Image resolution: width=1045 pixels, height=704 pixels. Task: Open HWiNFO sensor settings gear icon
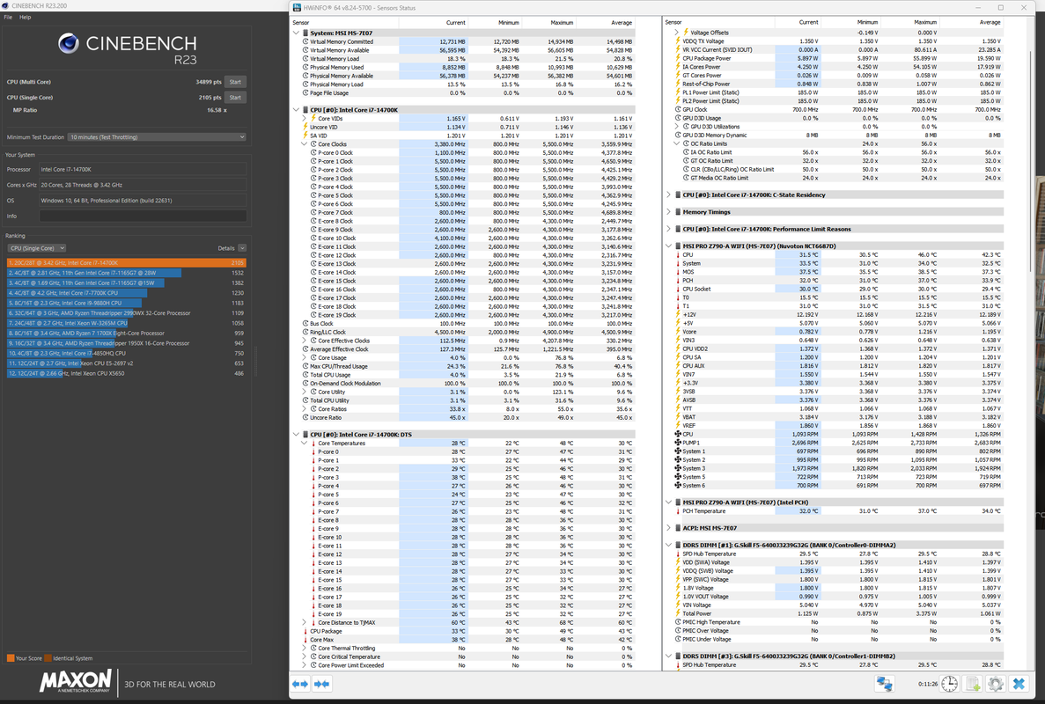coord(996,684)
